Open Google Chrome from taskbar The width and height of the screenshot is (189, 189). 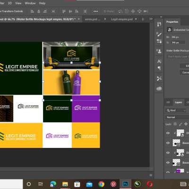tap(101, 184)
